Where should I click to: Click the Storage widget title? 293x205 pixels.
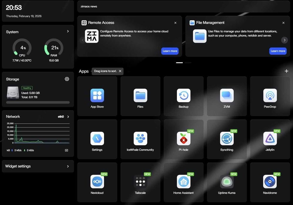[13, 79]
